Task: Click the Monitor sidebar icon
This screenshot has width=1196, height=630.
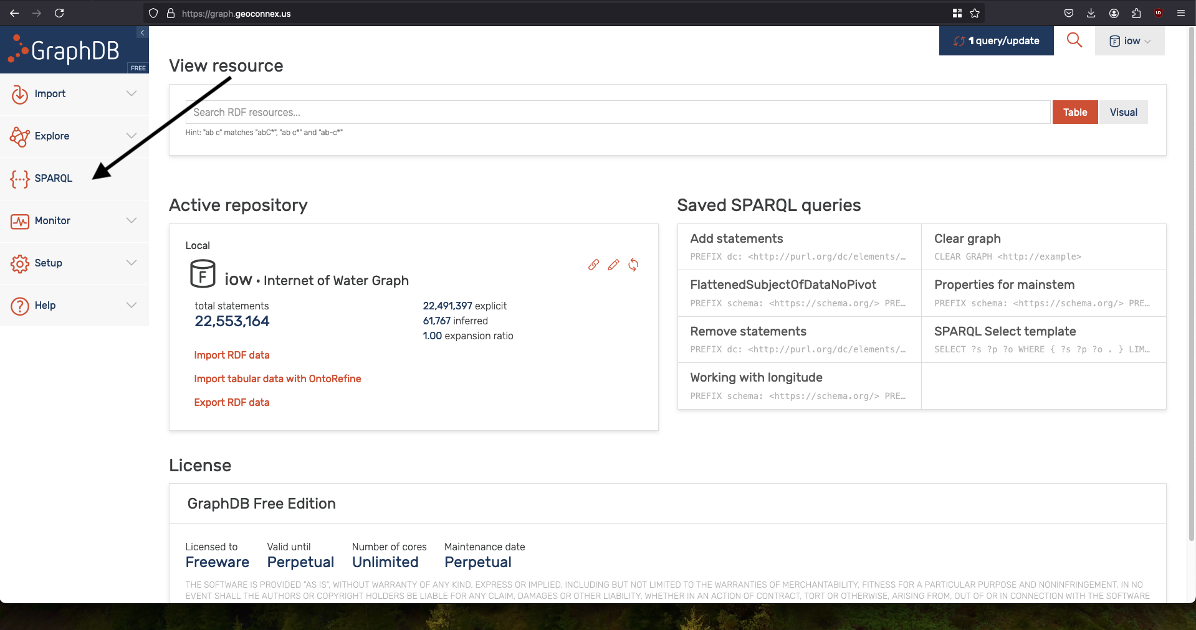Action: (20, 221)
